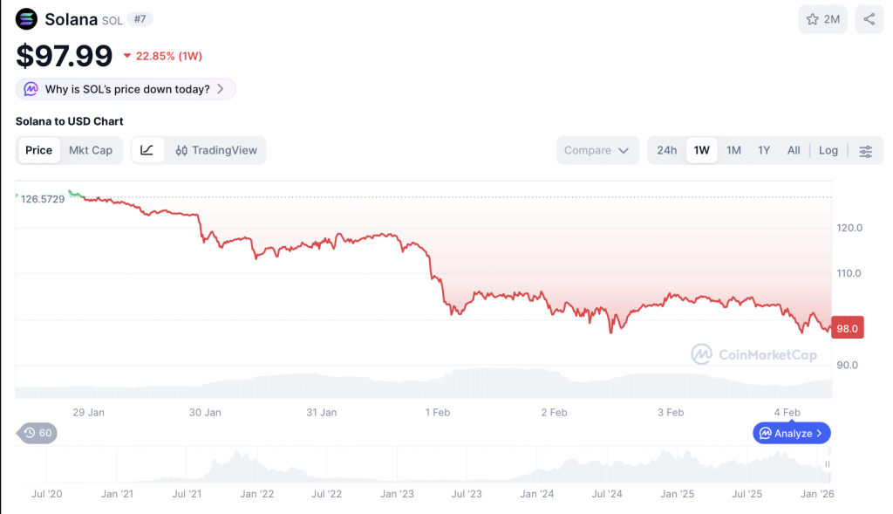Click the share icon button
This screenshot has height=514, width=893.
(869, 19)
